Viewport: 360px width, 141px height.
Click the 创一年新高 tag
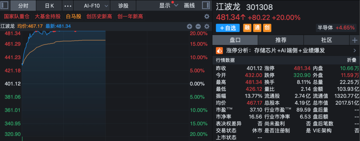[x=130, y=17]
